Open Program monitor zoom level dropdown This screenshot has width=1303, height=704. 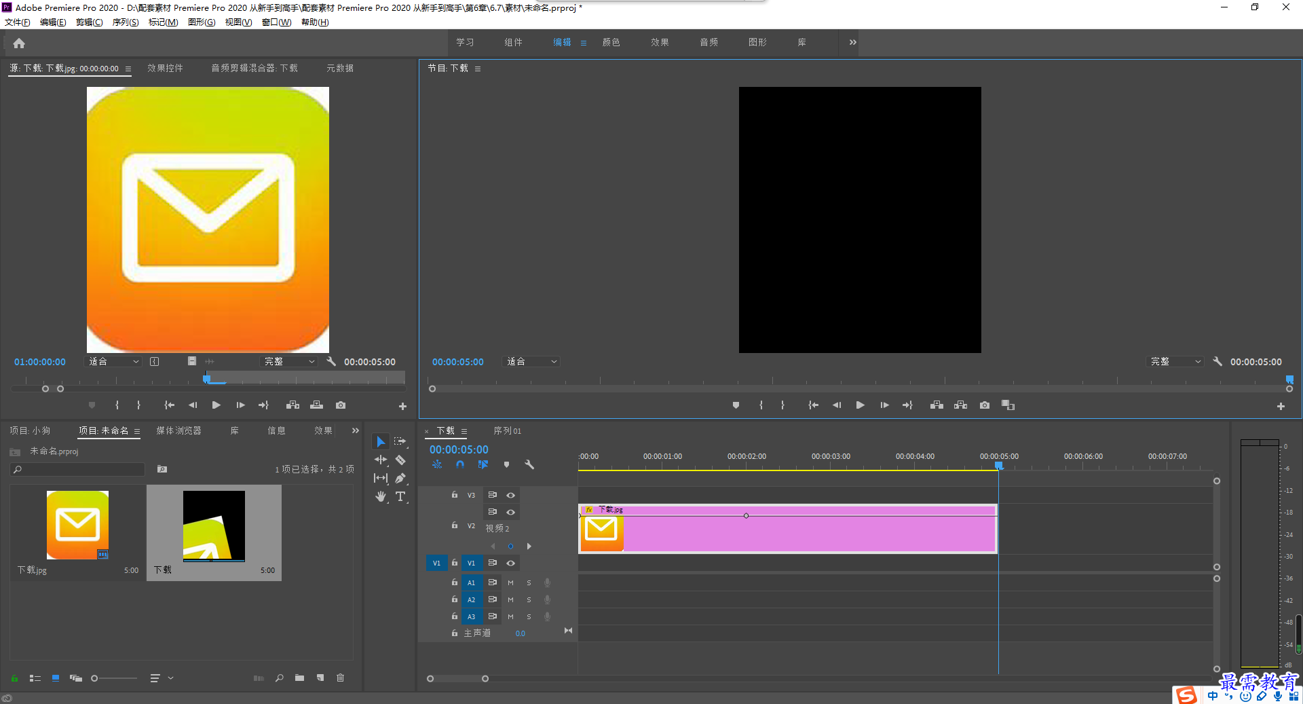click(531, 362)
